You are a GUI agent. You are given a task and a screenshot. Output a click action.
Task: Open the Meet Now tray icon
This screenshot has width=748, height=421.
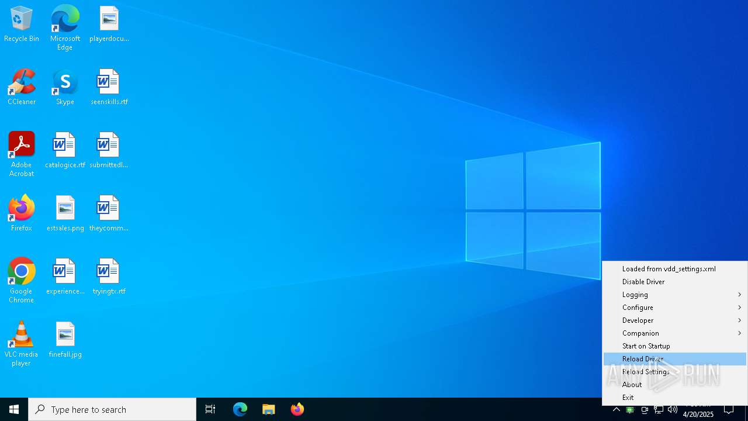point(645,410)
